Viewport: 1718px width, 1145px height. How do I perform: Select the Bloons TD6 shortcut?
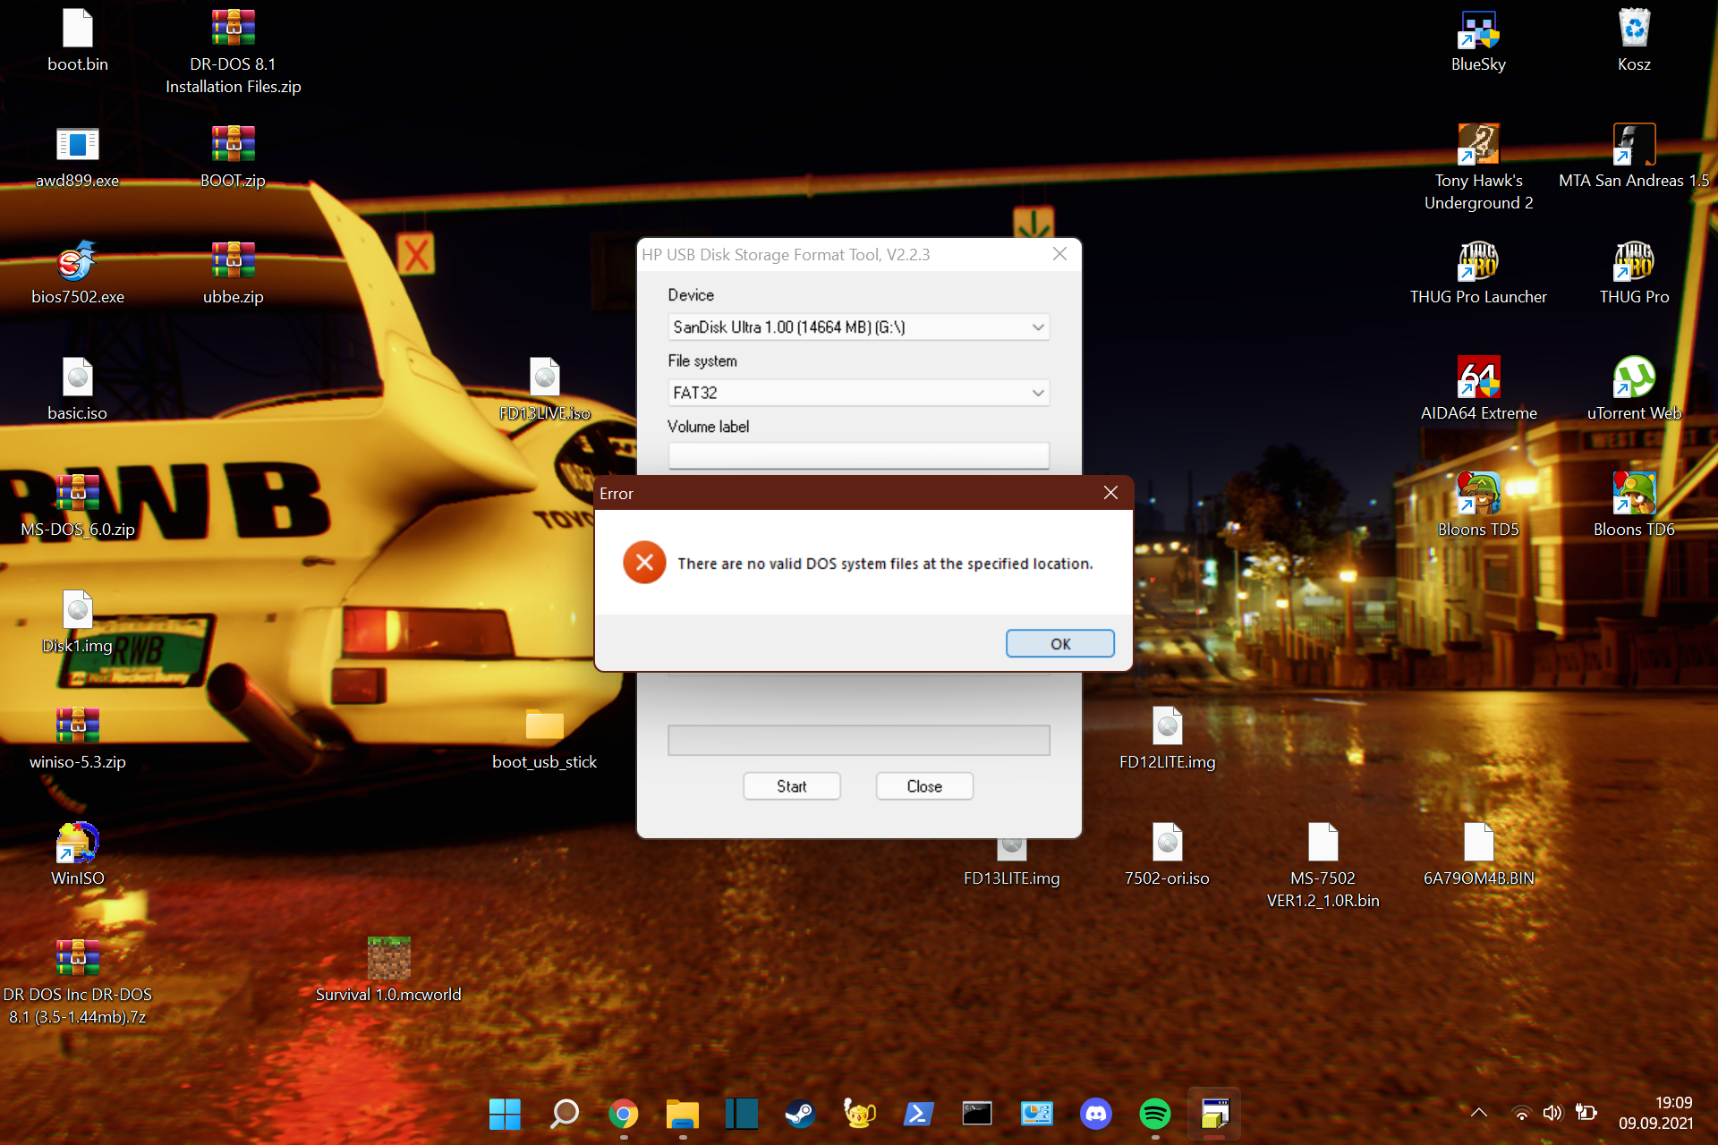pos(1635,494)
